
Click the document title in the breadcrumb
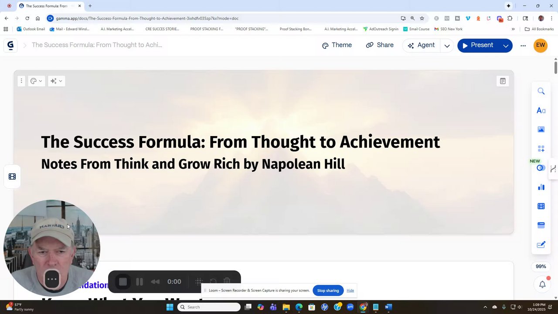click(x=97, y=45)
